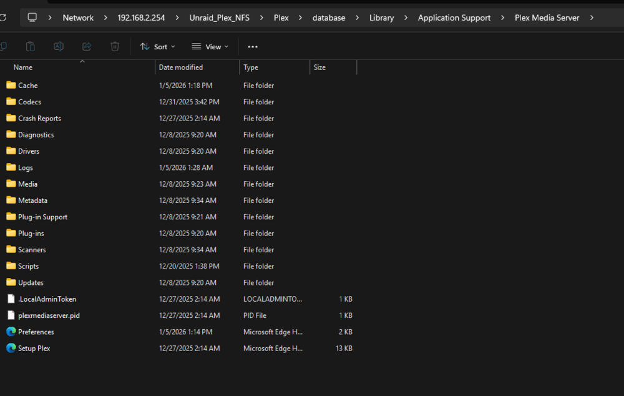Click the This PC monitor icon in the breadcrumb

32,17
